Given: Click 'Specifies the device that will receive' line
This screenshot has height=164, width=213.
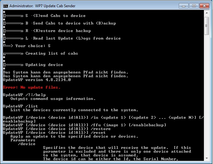Looking at the screenshot, I should tap(117, 148).
